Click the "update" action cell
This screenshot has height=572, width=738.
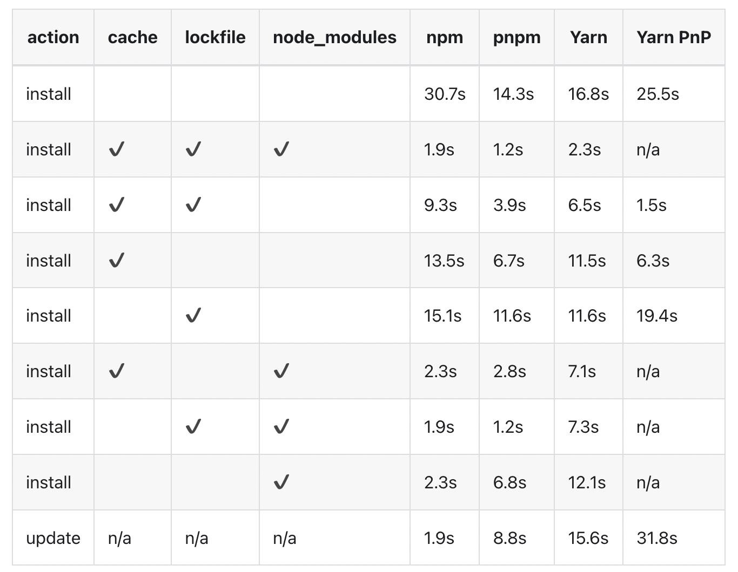[x=53, y=538]
